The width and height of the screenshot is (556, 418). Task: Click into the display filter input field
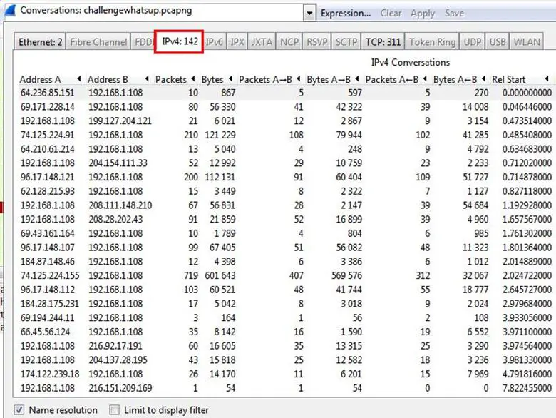point(157,13)
